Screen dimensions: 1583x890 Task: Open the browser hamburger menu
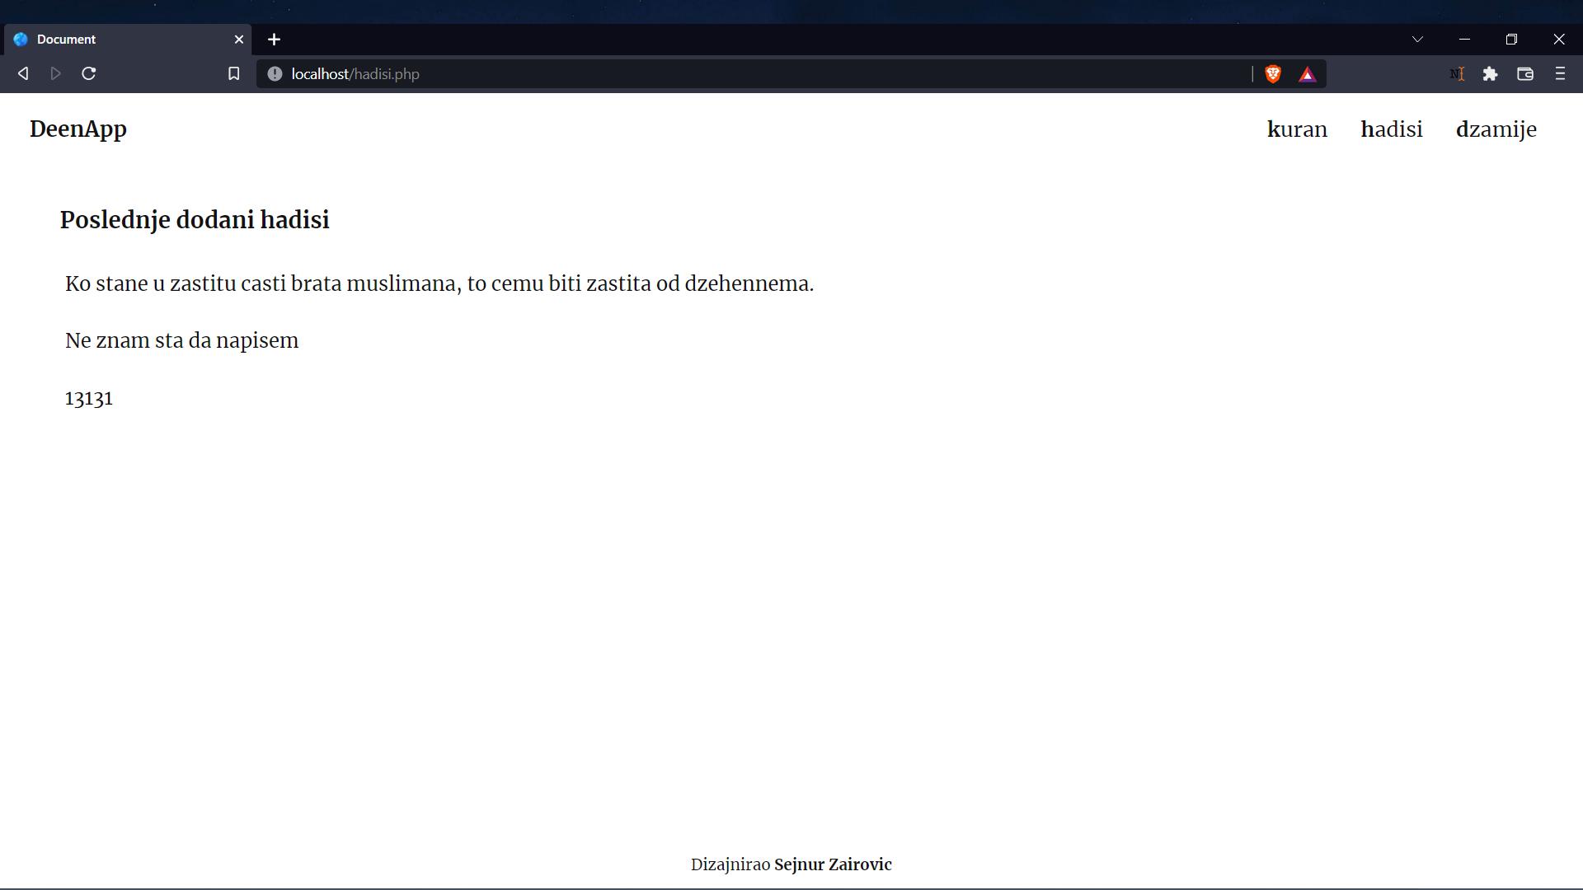pos(1560,74)
